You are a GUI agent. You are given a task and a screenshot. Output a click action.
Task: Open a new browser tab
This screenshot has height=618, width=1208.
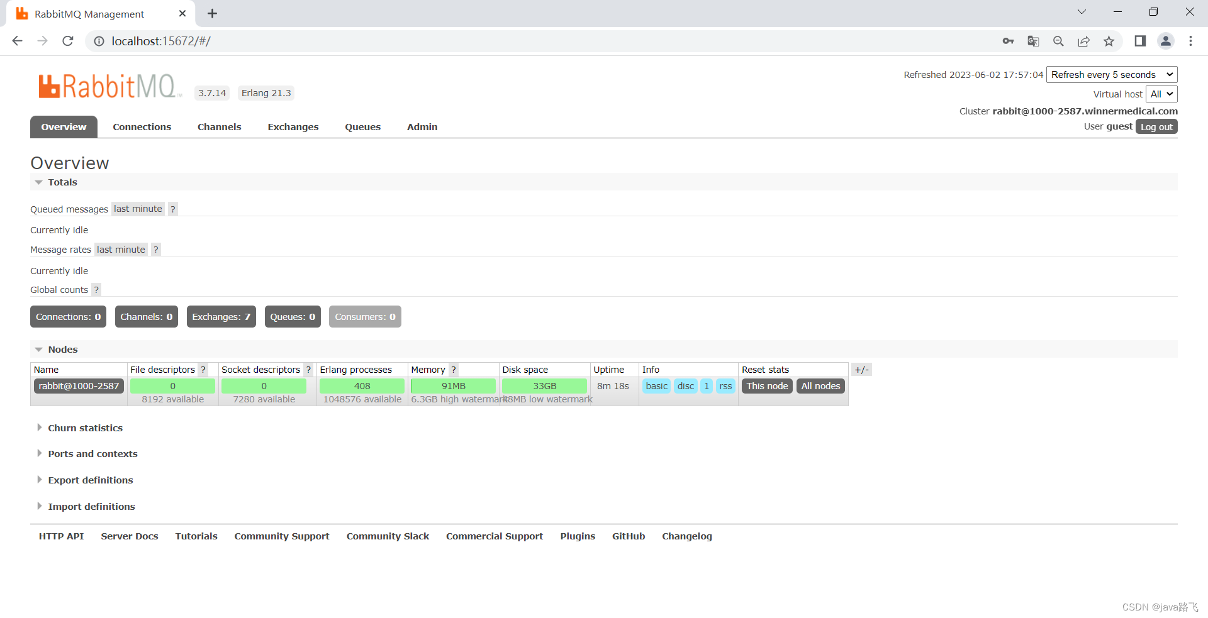coord(213,13)
